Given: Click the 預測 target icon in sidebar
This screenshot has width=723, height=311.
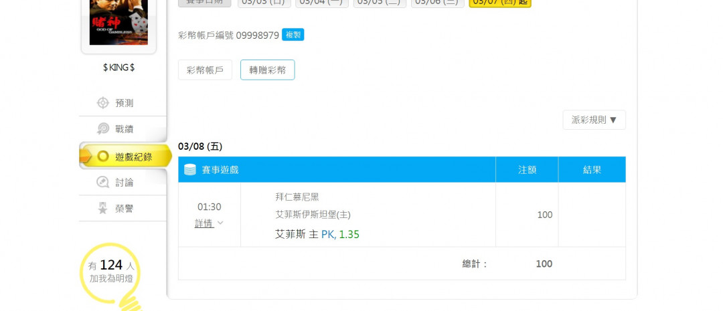Looking at the screenshot, I should [x=103, y=103].
